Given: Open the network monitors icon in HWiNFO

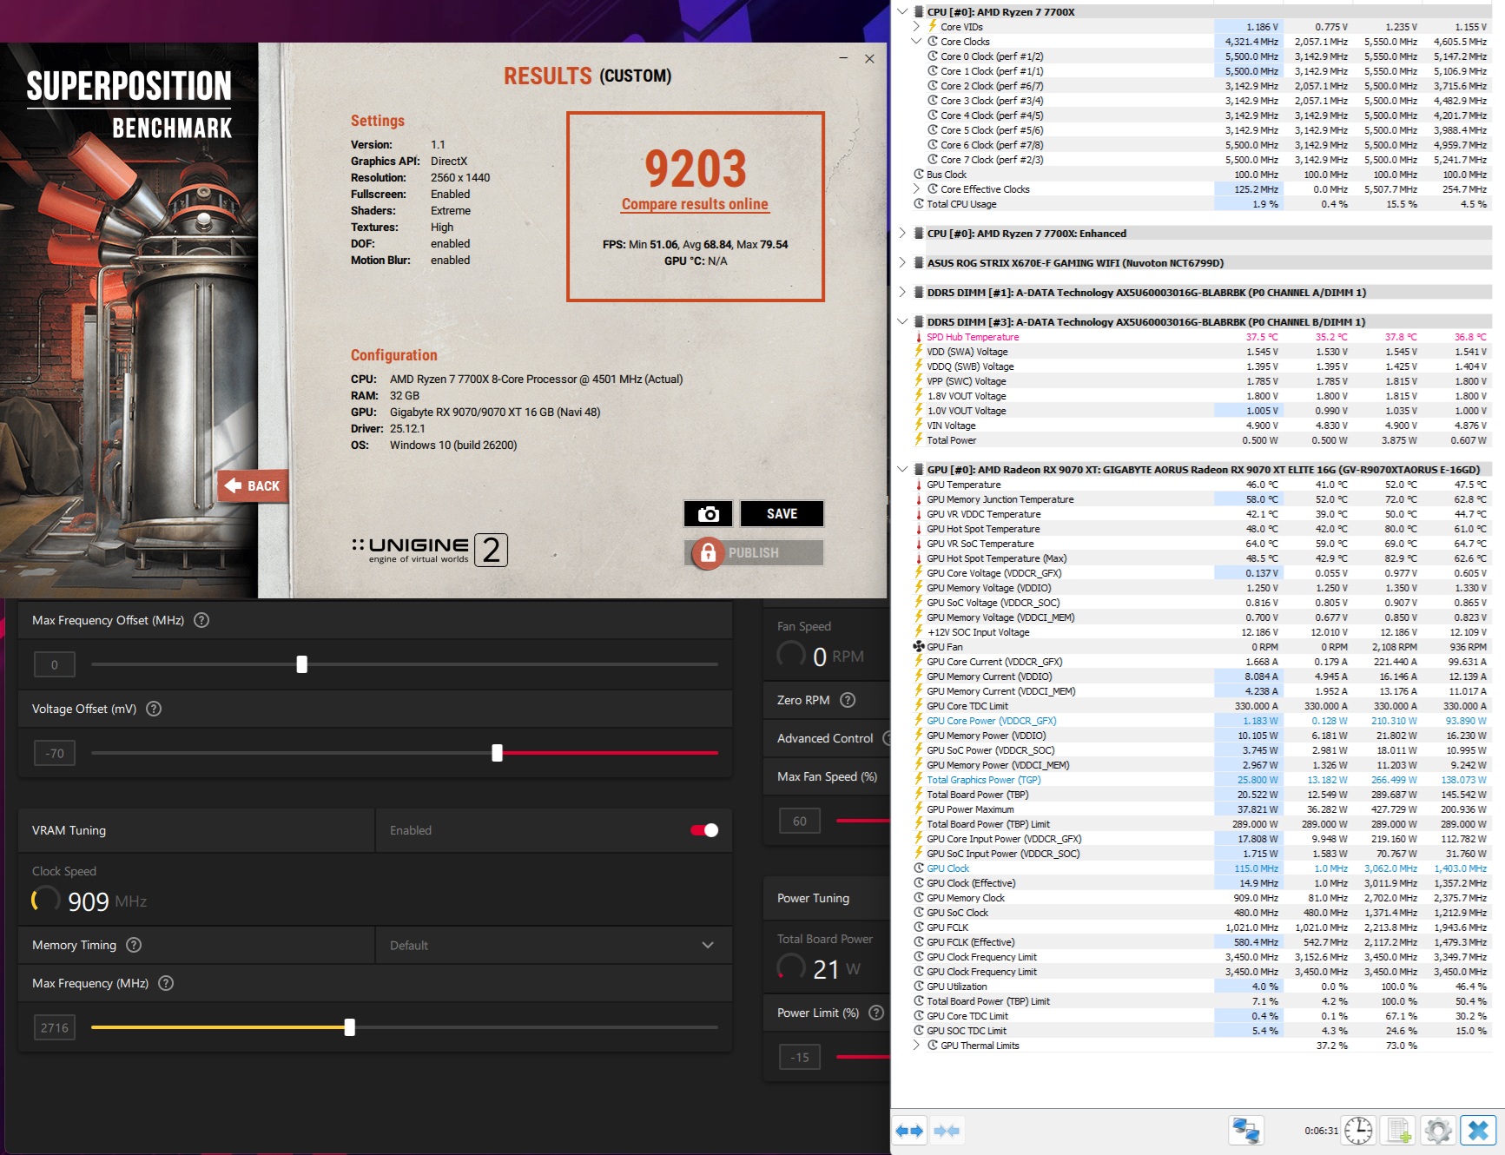Looking at the screenshot, I should (1246, 1131).
